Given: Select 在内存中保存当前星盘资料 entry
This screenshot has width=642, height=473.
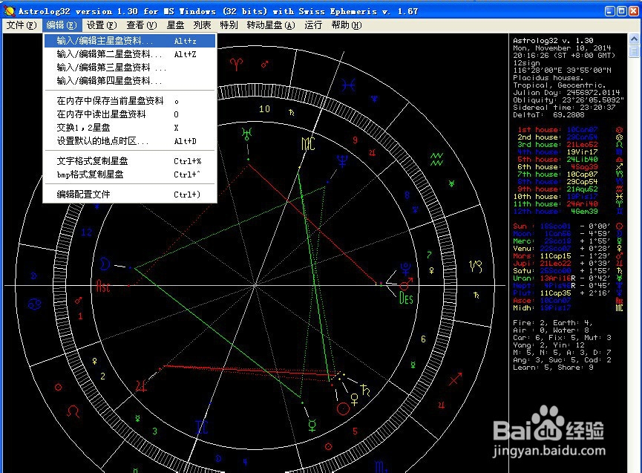Looking at the screenshot, I should pos(130,101).
